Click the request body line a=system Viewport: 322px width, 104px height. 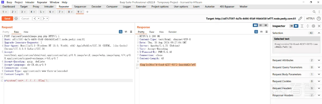coord(26,80)
